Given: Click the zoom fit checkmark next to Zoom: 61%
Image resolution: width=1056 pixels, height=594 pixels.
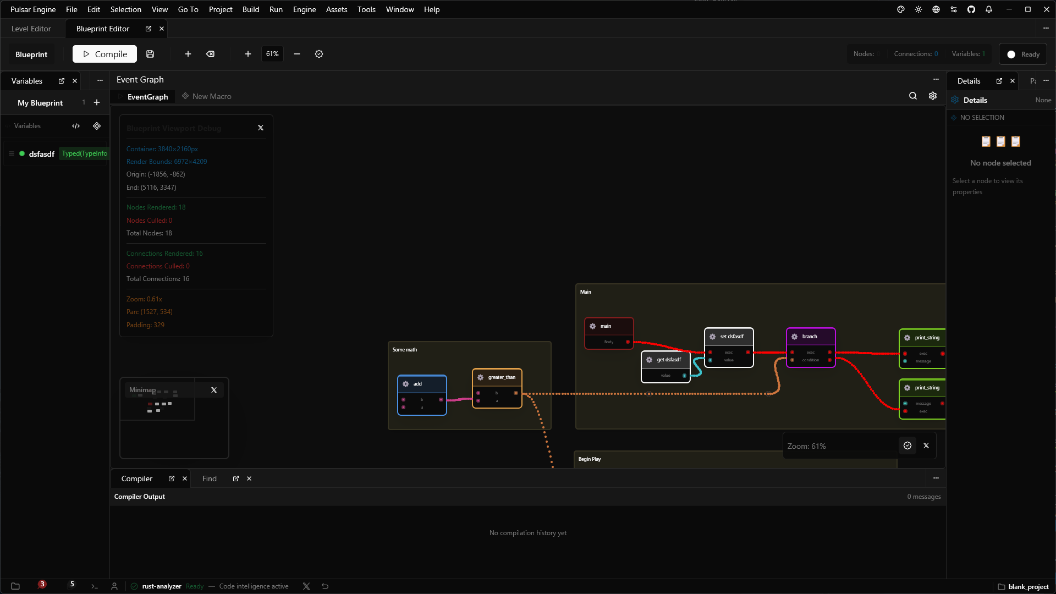Looking at the screenshot, I should (x=907, y=446).
